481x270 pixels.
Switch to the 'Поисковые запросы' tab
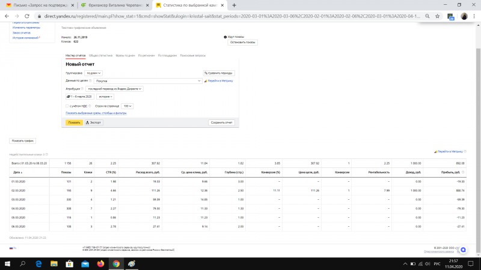192,55
